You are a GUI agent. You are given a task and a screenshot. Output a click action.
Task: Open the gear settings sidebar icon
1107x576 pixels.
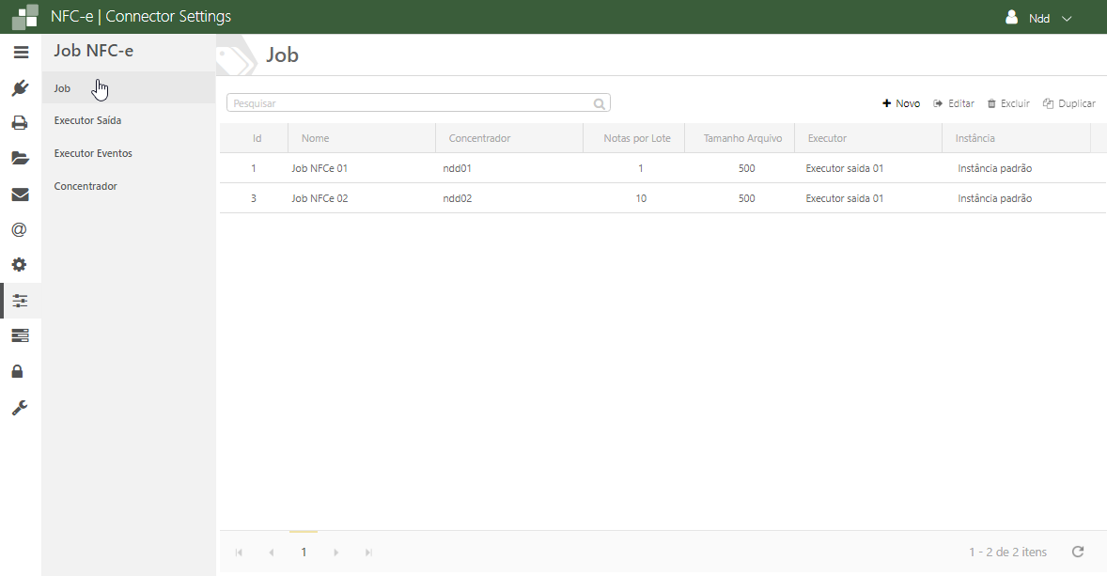click(x=20, y=265)
